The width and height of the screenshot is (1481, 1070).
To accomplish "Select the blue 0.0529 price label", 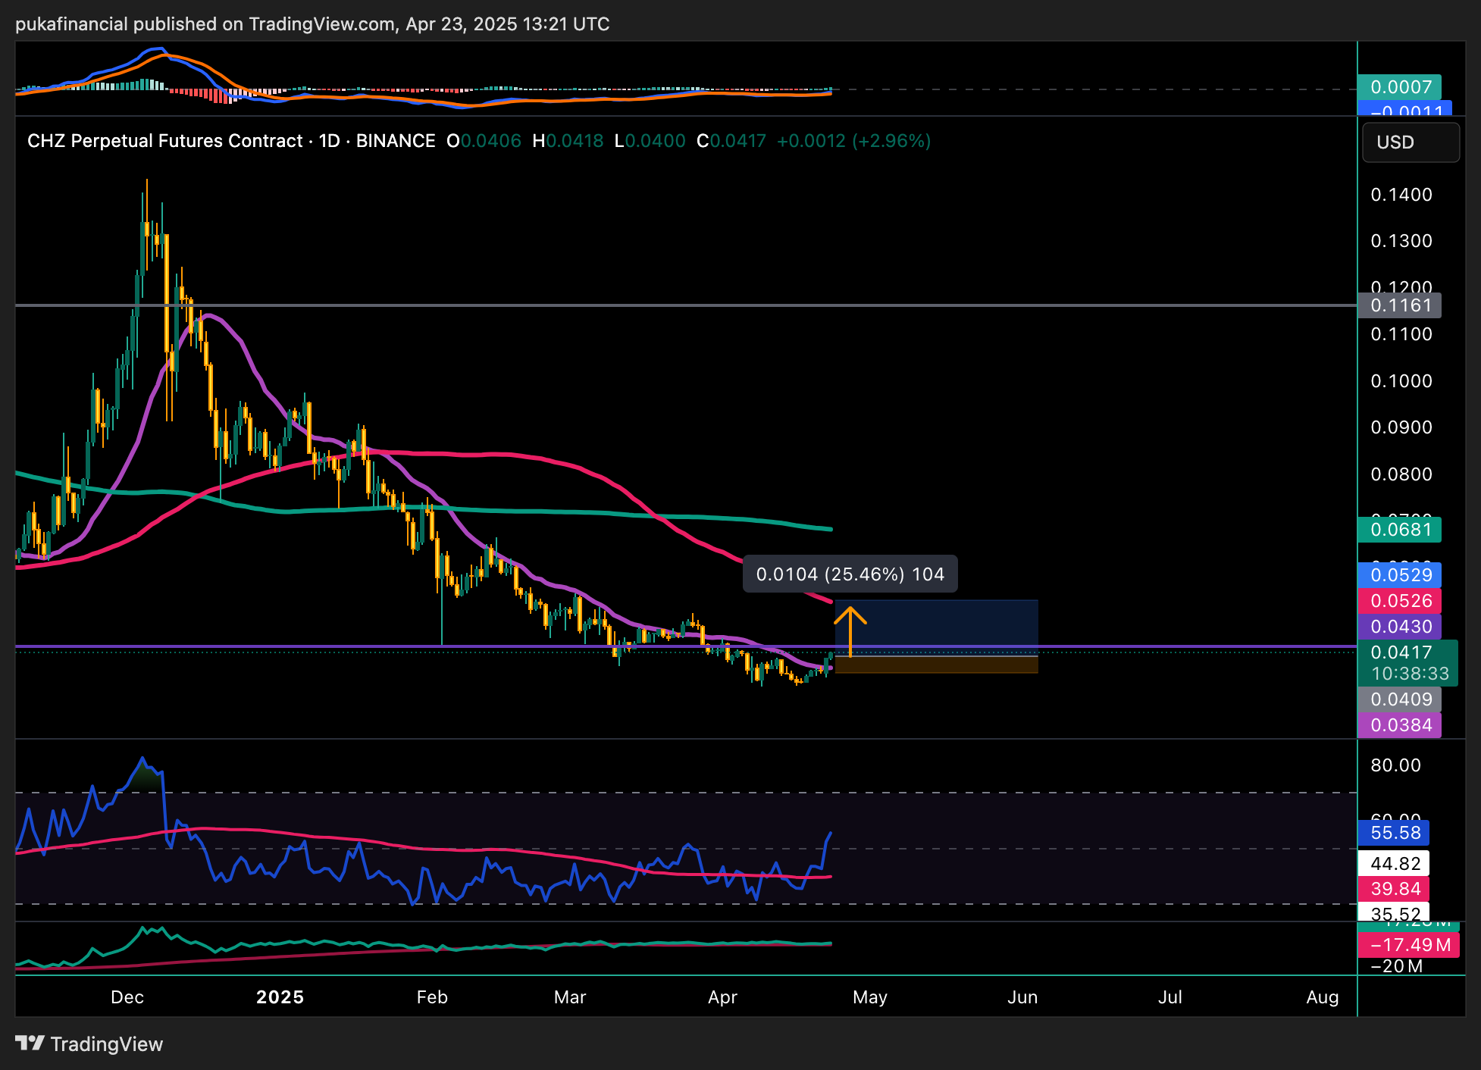I will pos(1400,575).
